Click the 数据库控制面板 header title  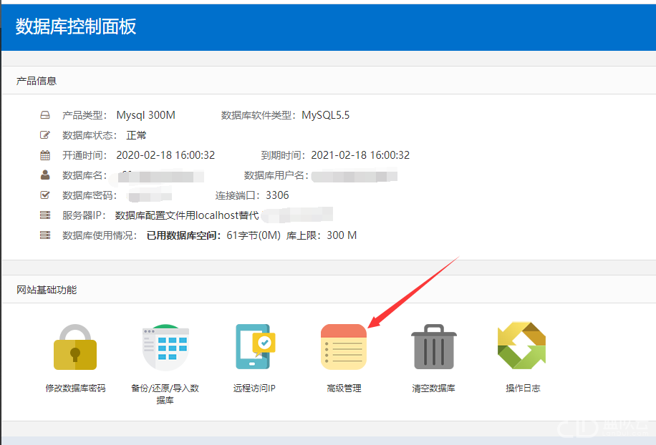pyautogui.click(x=76, y=27)
